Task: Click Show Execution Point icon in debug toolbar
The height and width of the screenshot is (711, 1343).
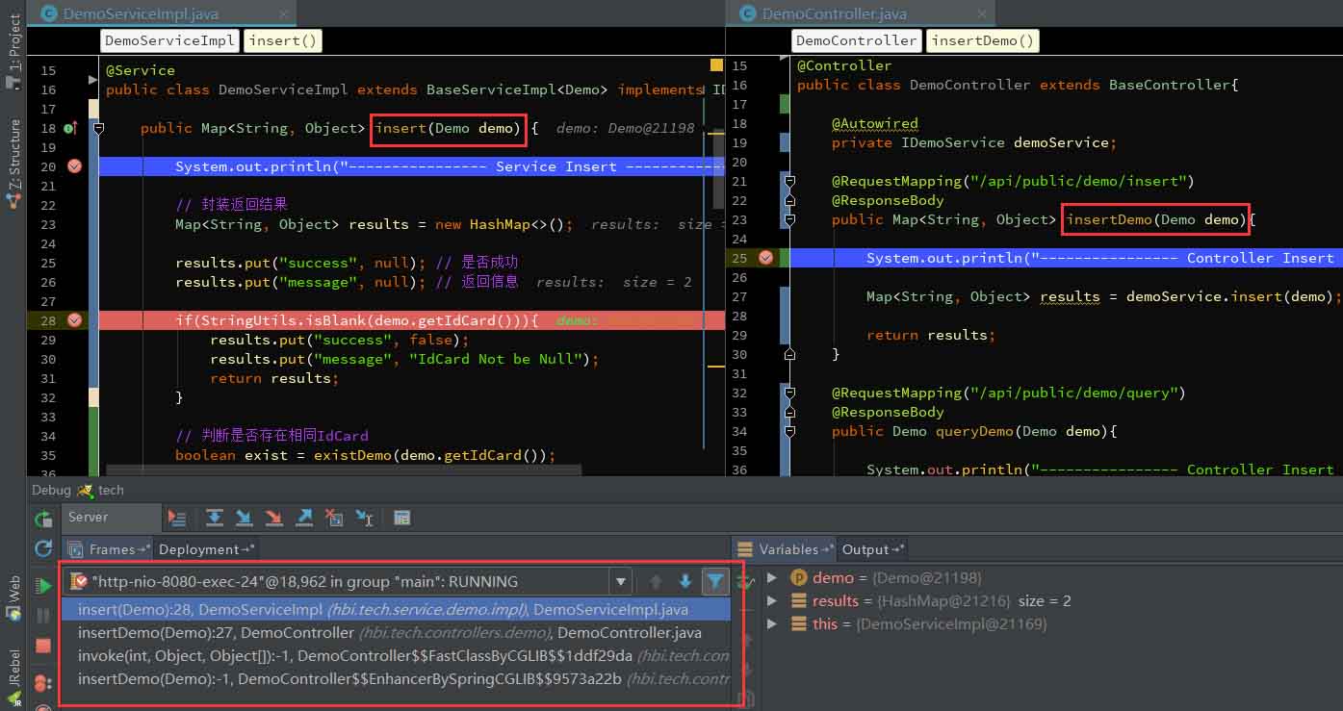Action: point(177,518)
